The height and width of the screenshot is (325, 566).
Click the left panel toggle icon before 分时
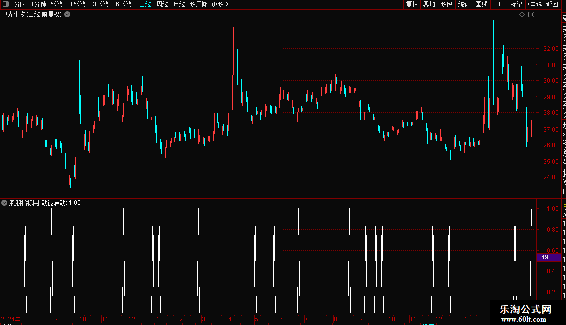[6, 4]
